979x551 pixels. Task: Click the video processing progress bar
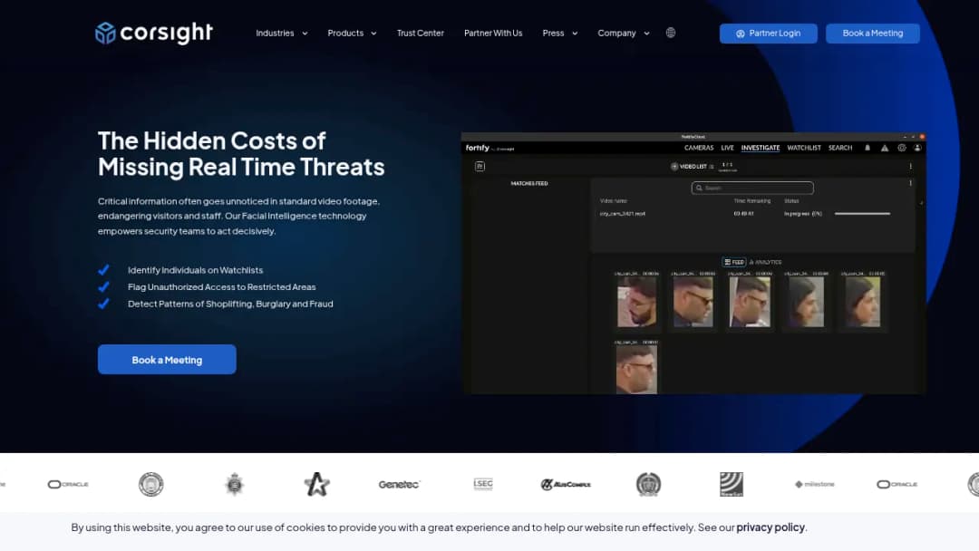[862, 213]
